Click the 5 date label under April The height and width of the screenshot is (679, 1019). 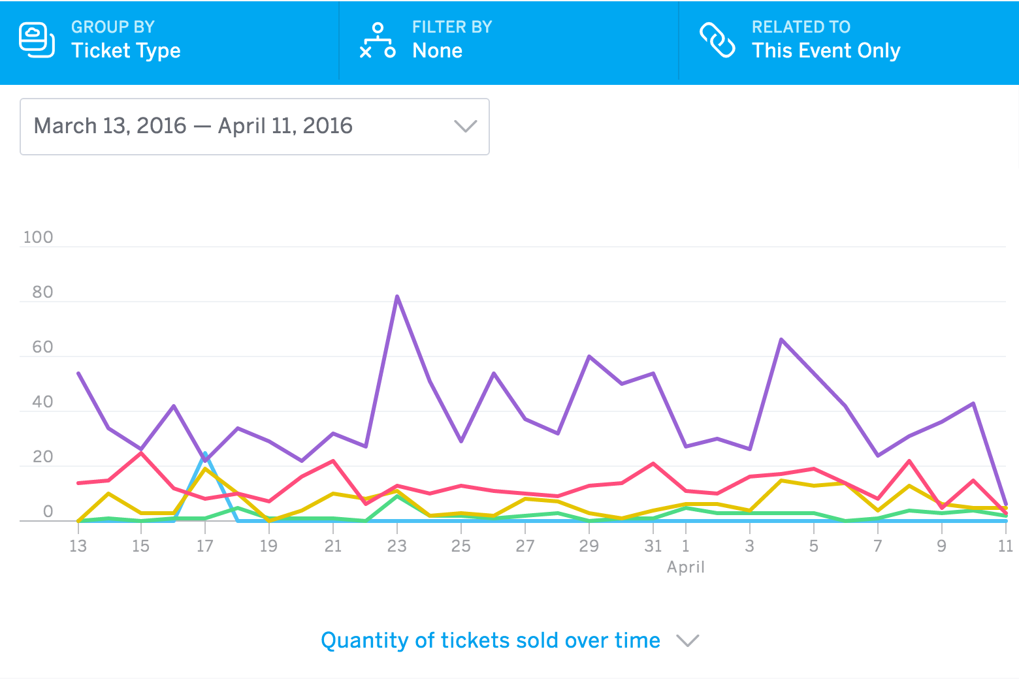click(814, 546)
